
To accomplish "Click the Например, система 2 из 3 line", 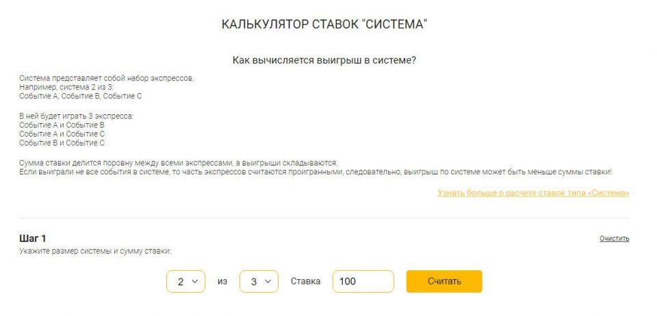I will click(66, 87).
